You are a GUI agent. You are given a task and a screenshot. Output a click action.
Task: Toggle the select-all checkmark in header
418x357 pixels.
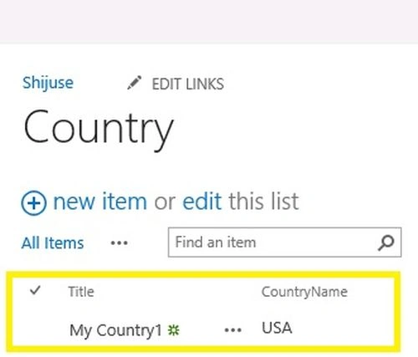35,290
